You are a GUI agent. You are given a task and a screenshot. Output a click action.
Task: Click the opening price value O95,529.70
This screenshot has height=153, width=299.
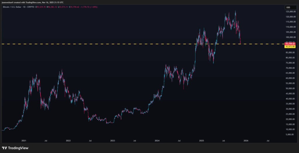click(41, 7)
